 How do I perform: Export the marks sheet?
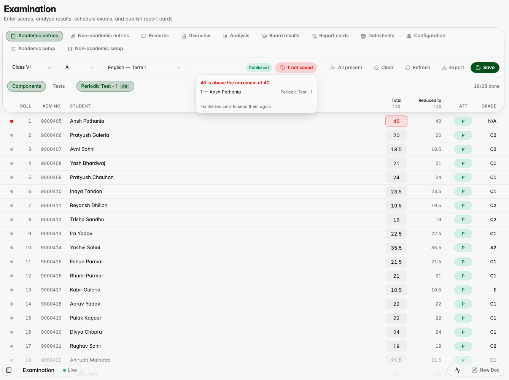point(453,68)
